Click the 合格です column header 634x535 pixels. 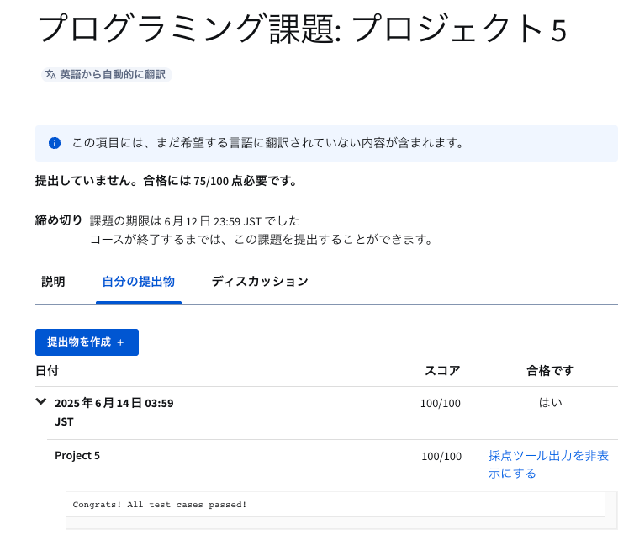click(550, 371)
